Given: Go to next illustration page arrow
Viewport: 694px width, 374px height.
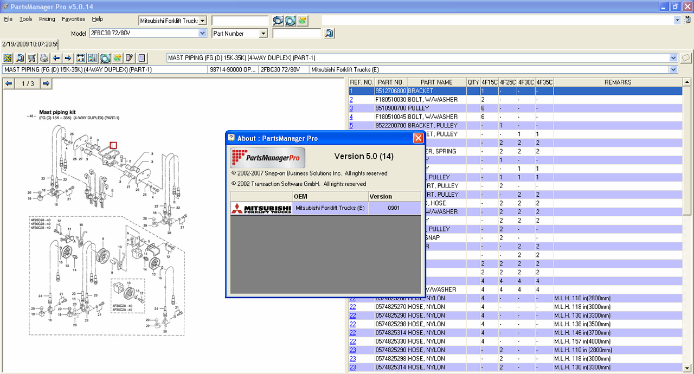Looking at the screenshot, I should click(x=47, y=83).
